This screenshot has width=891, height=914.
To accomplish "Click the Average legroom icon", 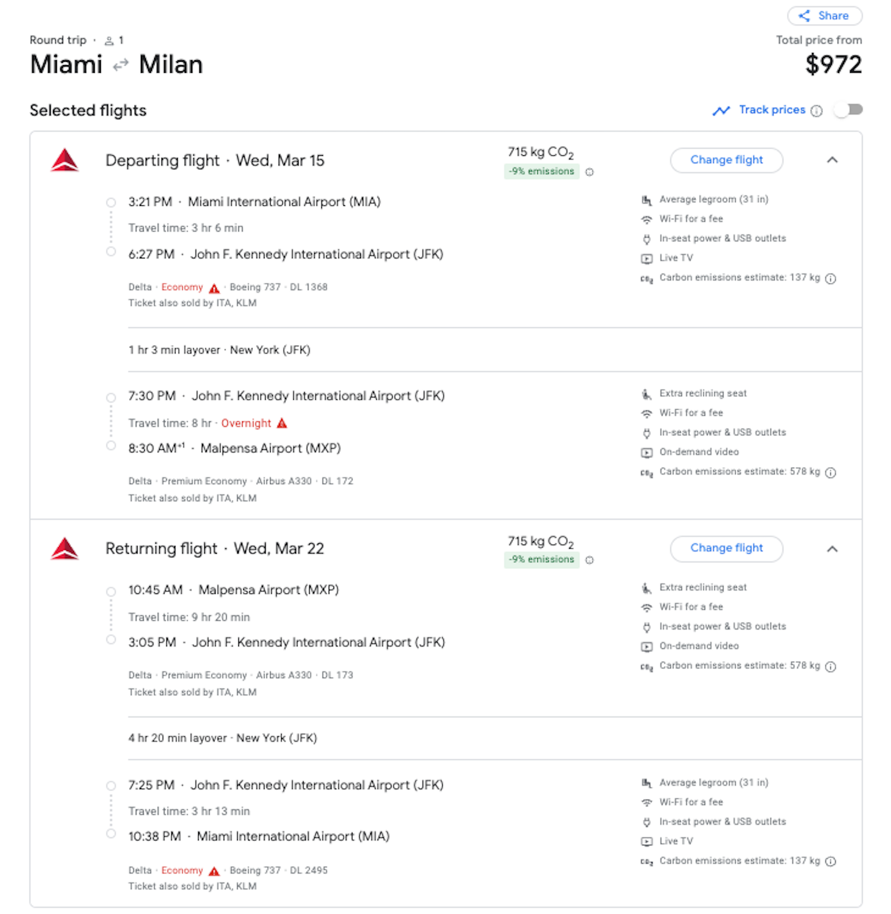I will pos(647,200).
